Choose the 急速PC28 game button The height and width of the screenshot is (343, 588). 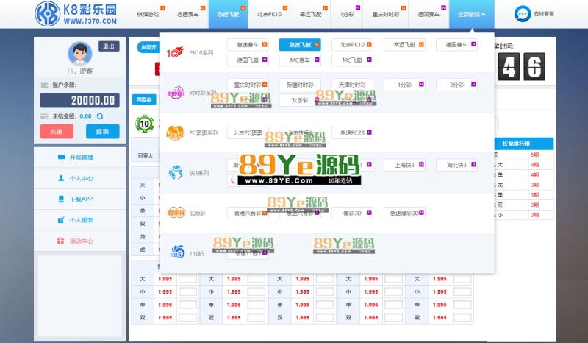(x=352, y=132)
